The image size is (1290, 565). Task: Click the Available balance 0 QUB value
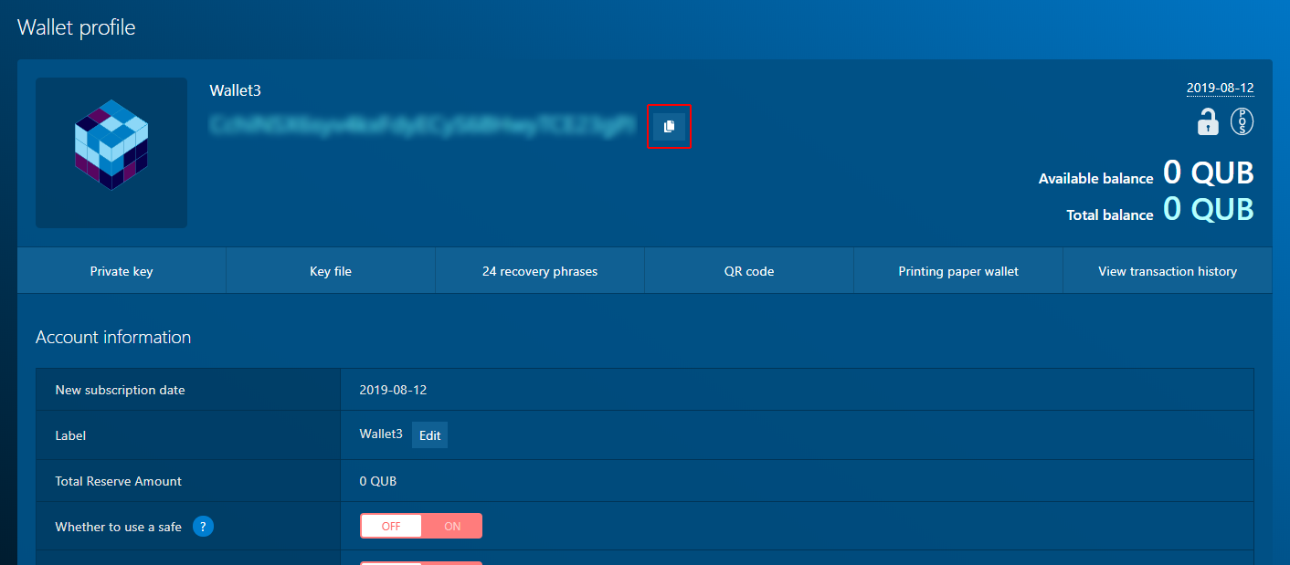(x=1208, y=173)
